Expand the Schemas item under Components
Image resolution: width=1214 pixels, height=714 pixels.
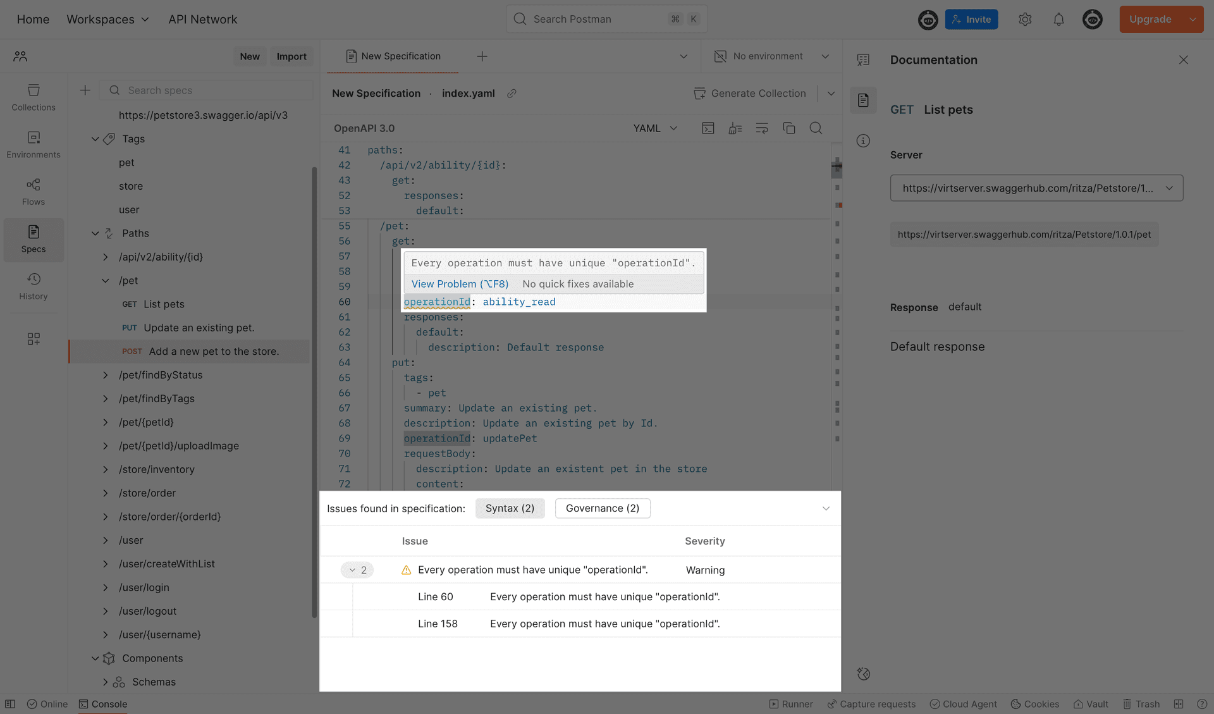click(106, 682)
